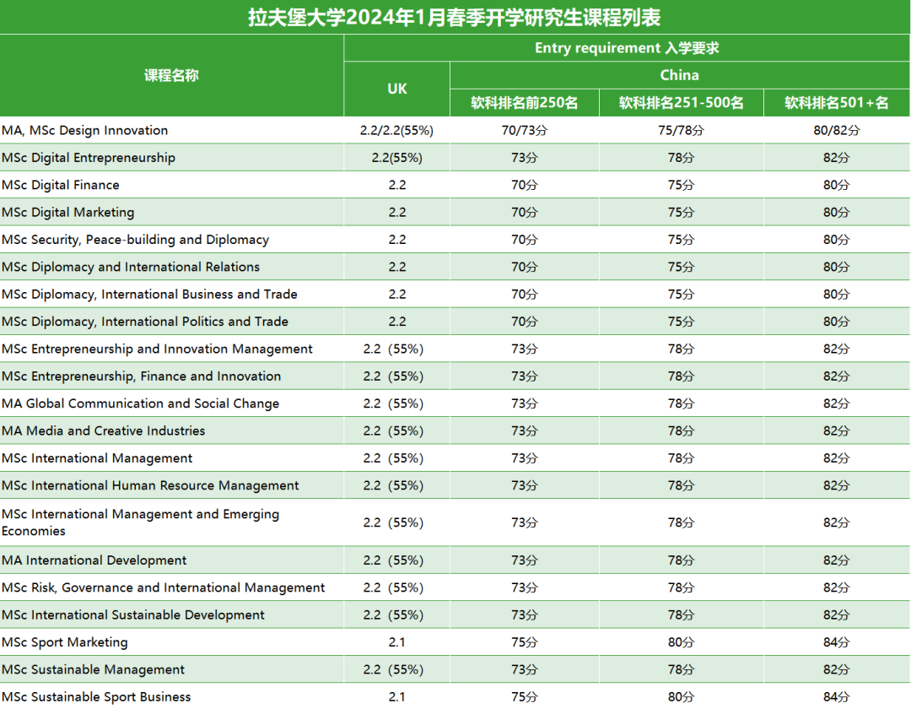Select the 课程名称 column header

pos(171,76)
